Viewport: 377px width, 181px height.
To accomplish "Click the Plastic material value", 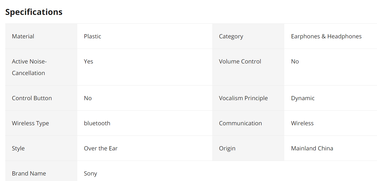I will coord(92,36).
